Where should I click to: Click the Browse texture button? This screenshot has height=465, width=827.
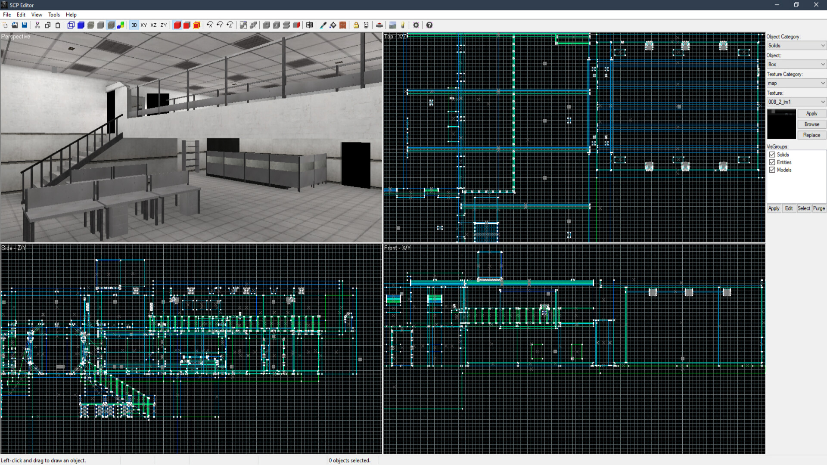(x=811, y=124)
